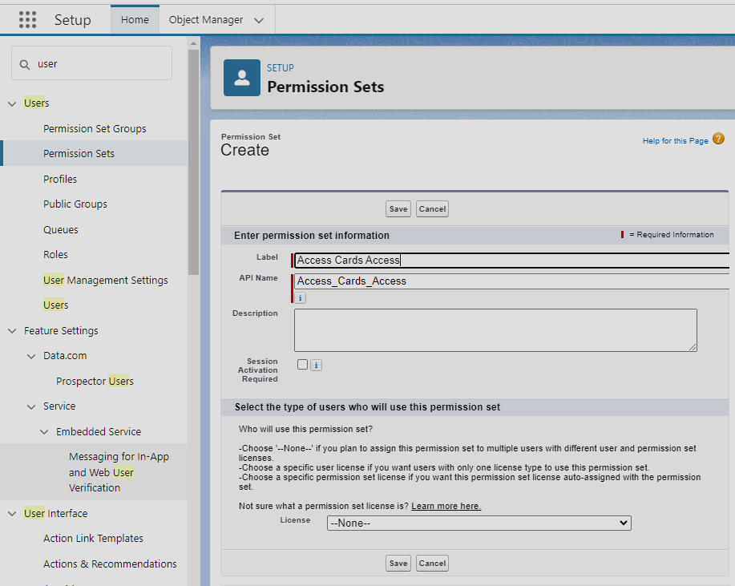The image size is (735, 586).
Task: Click the Quick Find search box
Action: (92, 63)
